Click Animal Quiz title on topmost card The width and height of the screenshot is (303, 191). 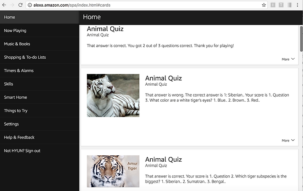[105, 29]
